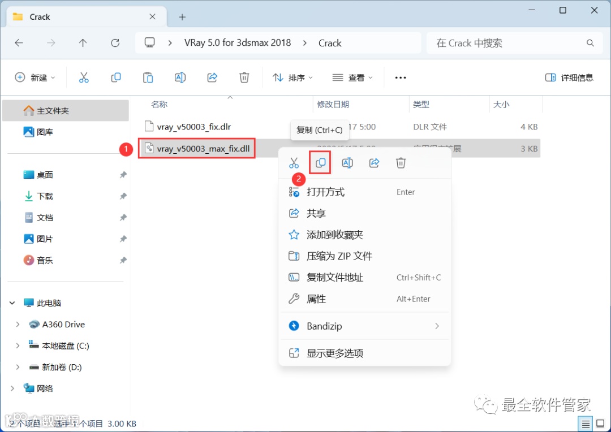Expand the A360 Drive node
611x432 pixels.
pyautogui.click(x=18, y=324)
